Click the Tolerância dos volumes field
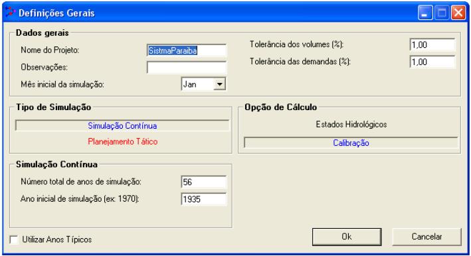This screenshot has width=471, height=256. tap(432, 44)
